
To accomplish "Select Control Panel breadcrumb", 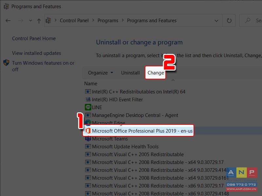I will click(x=74, y=21).
